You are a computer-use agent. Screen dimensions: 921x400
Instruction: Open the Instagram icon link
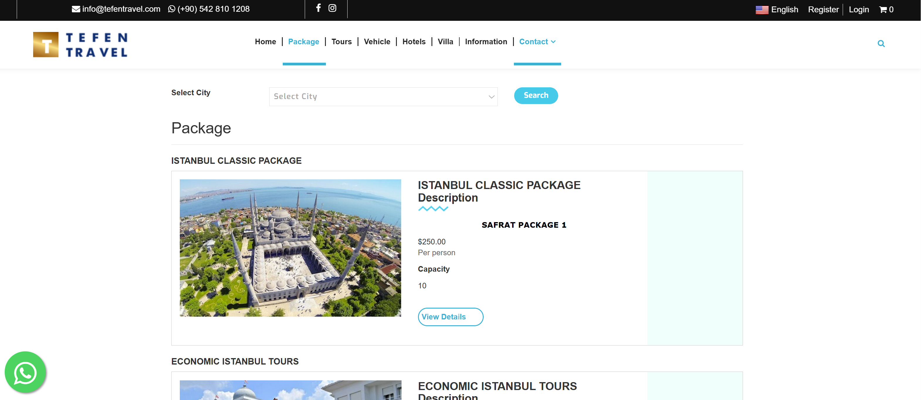coord(332,8)
